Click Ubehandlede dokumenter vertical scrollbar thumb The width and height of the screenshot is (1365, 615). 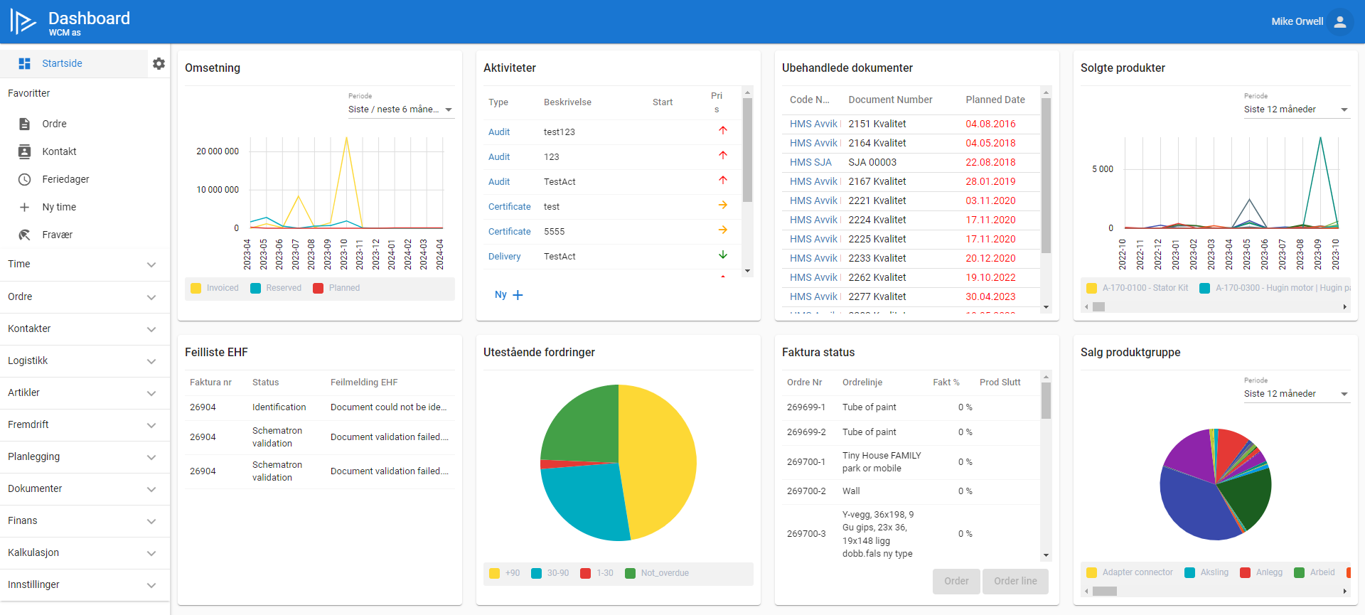click(x=1046, y=175)
